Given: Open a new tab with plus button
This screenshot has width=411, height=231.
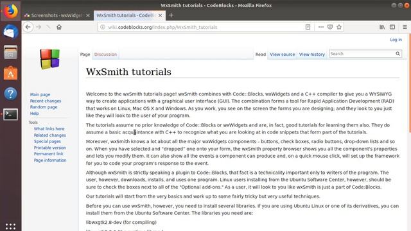Looking at the screenshot, I should point(171,15).
